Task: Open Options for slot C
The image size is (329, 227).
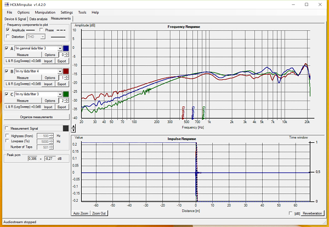Action: tap(50, 101)
